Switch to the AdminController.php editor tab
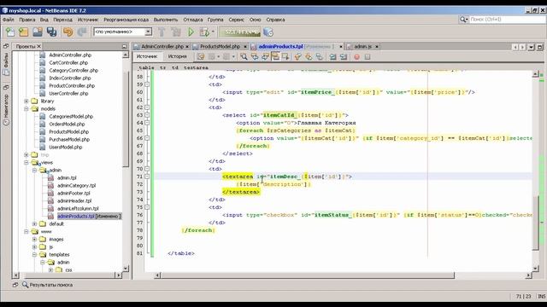Screen dimensions: 547x307 [x=162, y=46]
